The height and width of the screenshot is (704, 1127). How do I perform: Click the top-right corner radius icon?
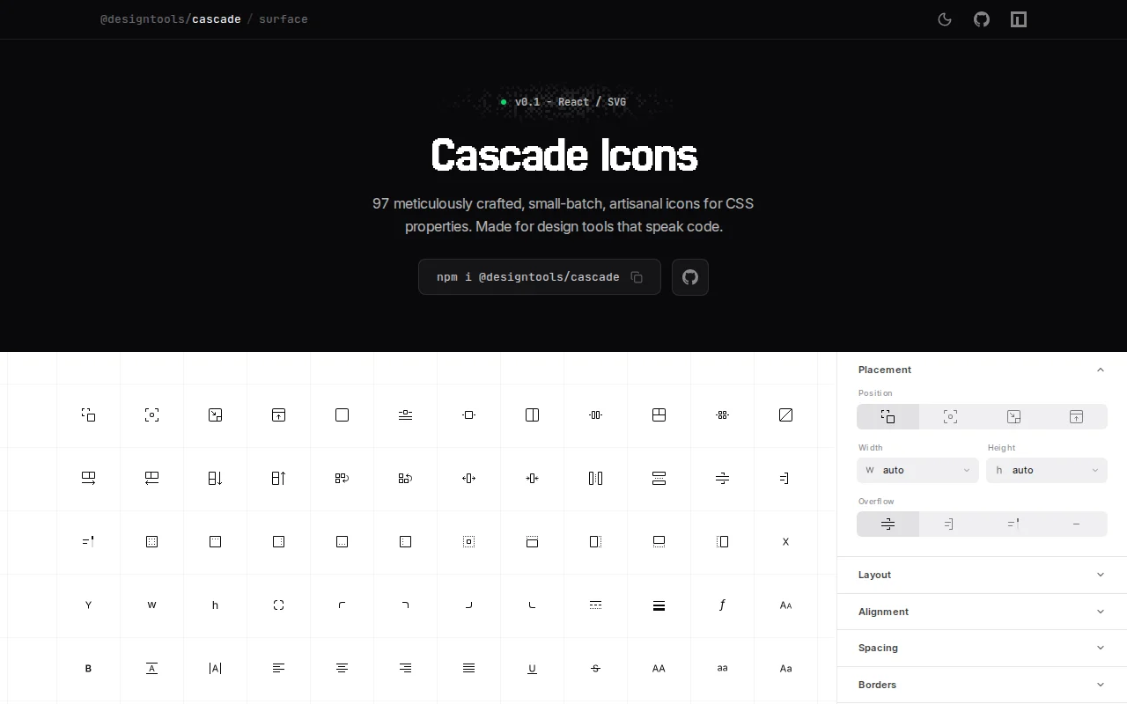coord(405,605)
